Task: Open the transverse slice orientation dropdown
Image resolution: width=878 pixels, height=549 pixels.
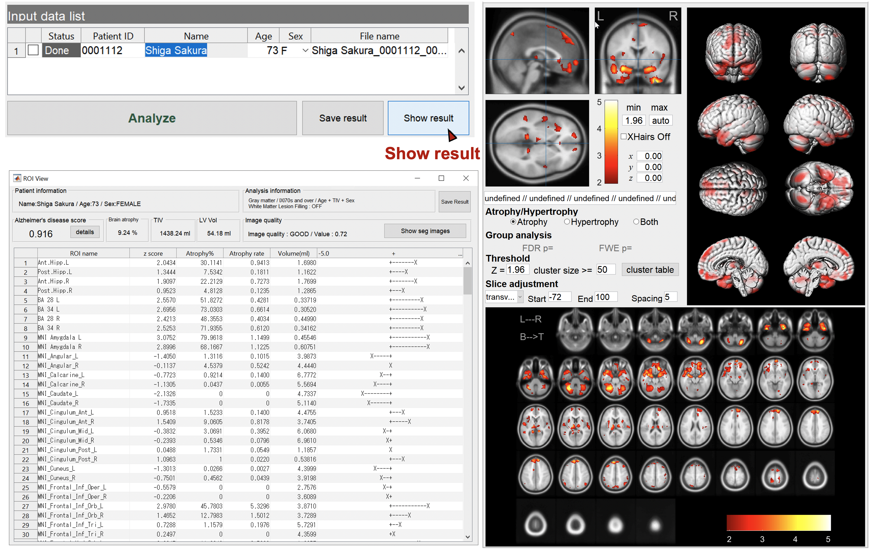Action: click(x=520, y=297)
